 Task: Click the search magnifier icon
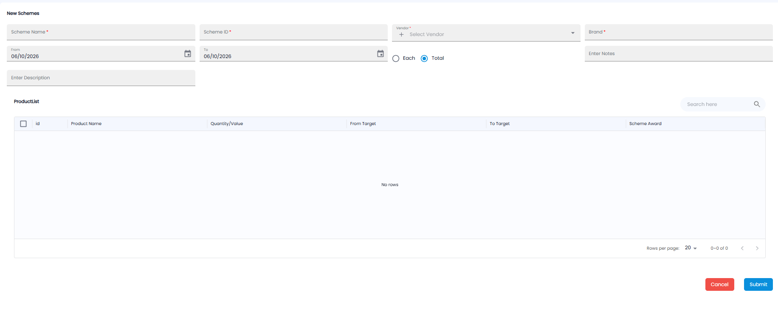(757, 104)
